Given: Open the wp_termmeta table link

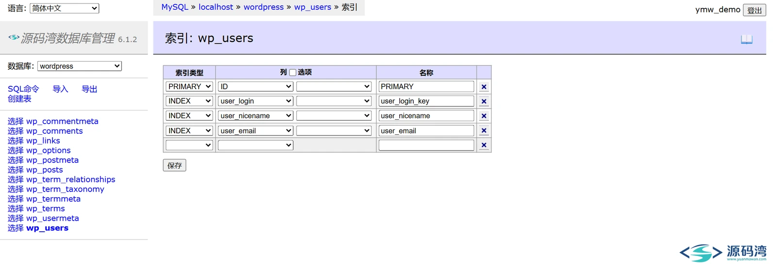Looking at the screenshot, I should pos(53,199).
